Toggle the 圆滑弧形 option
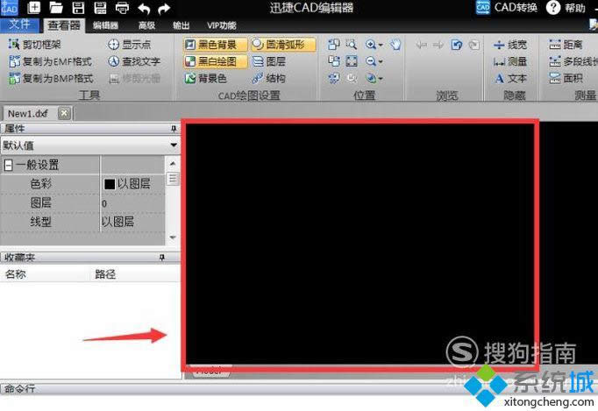The width and height of the screenshot is (598, 411). tap(283, 45)
